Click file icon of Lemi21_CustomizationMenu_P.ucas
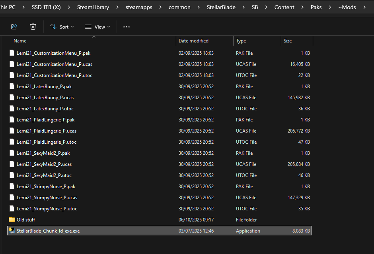The width and height of the screenshot is (374, 254). point(12,64)
